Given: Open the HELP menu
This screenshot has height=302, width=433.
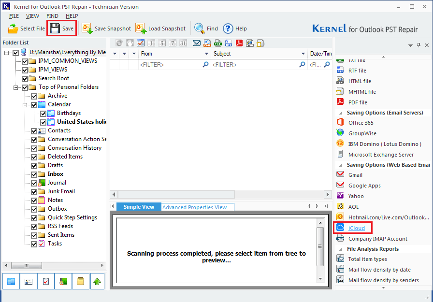Looking at the screenshot, I should click(x=72, y=16).
